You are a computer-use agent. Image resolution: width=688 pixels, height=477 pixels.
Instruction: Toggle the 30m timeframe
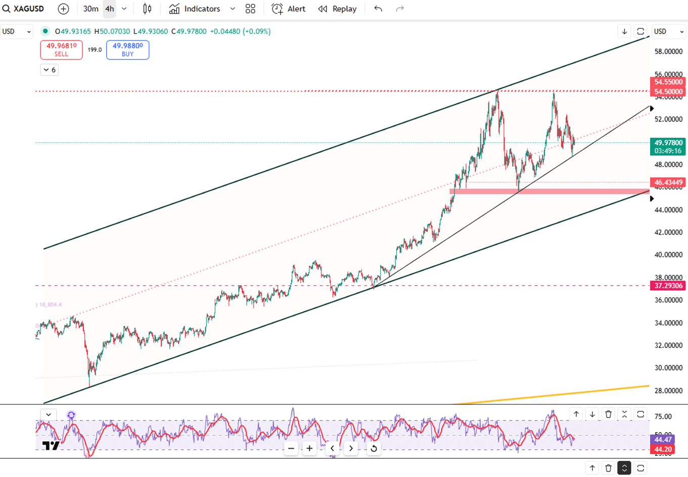90,9
